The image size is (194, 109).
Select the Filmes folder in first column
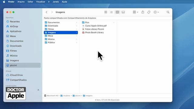coord(61,29)
